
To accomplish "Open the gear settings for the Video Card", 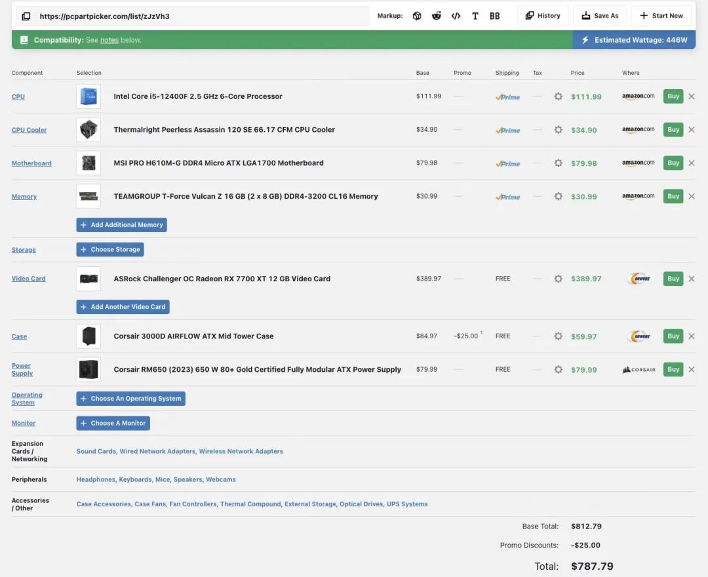I will tap(558, 279).
